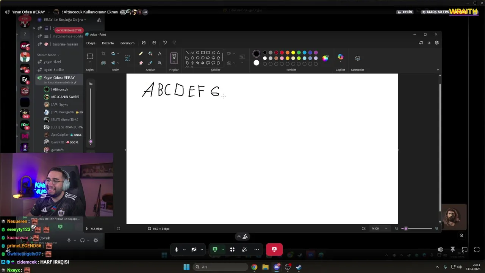485x273 pixels.
Task: Select the Fill bucket tool
Action: coord(150,54)
